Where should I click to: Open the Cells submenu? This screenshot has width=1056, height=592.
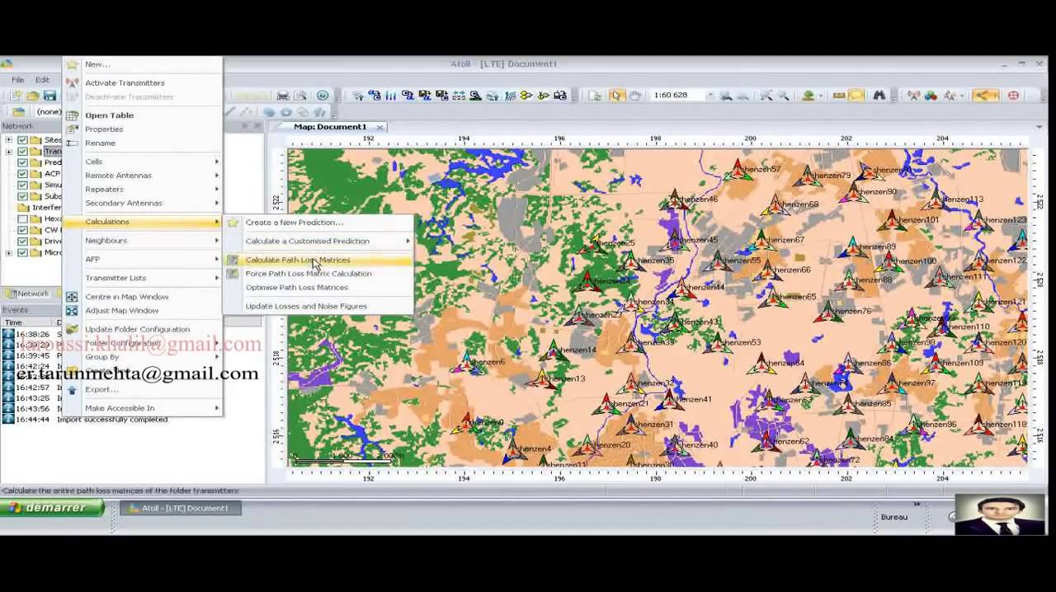coord(142,162)
